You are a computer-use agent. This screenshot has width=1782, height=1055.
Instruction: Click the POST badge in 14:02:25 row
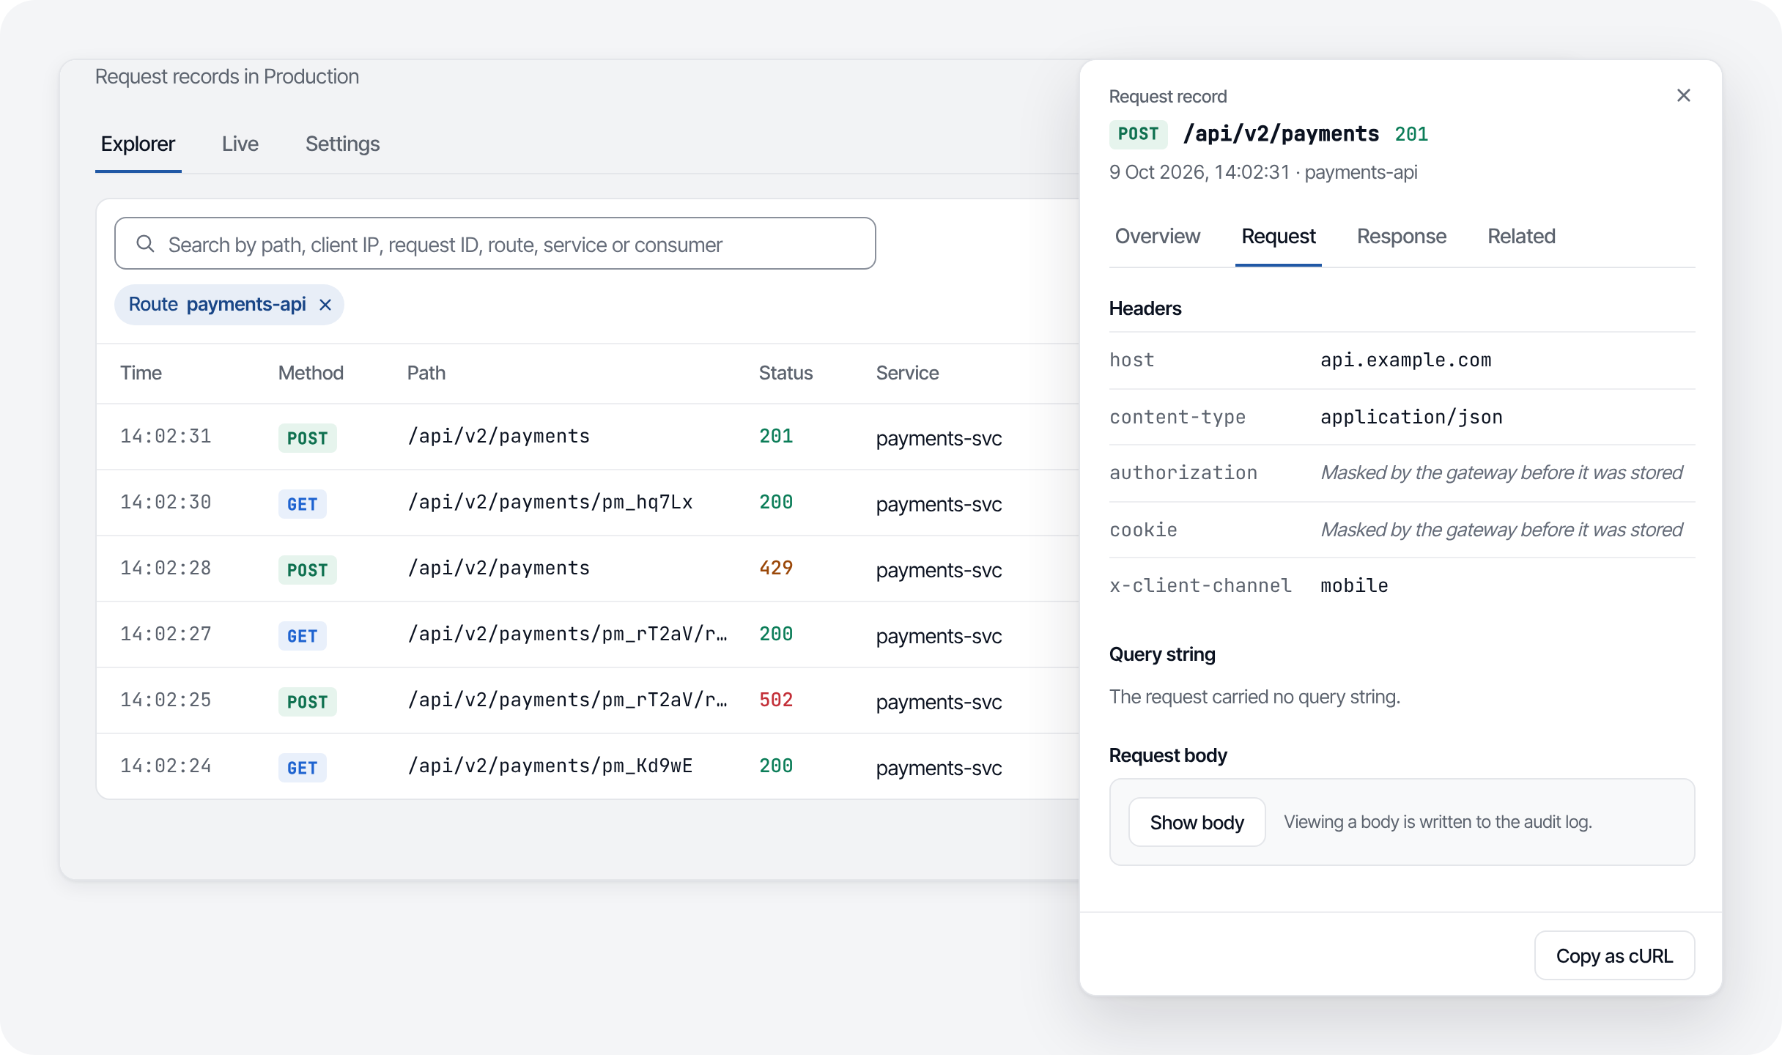(307, 702)
